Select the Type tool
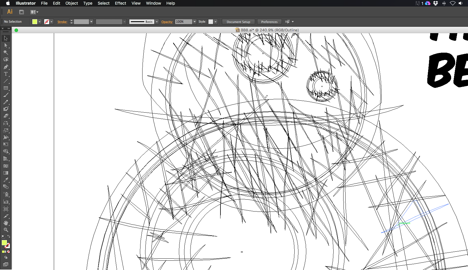This screenshot has height=270, width=468. pos(6,74)
